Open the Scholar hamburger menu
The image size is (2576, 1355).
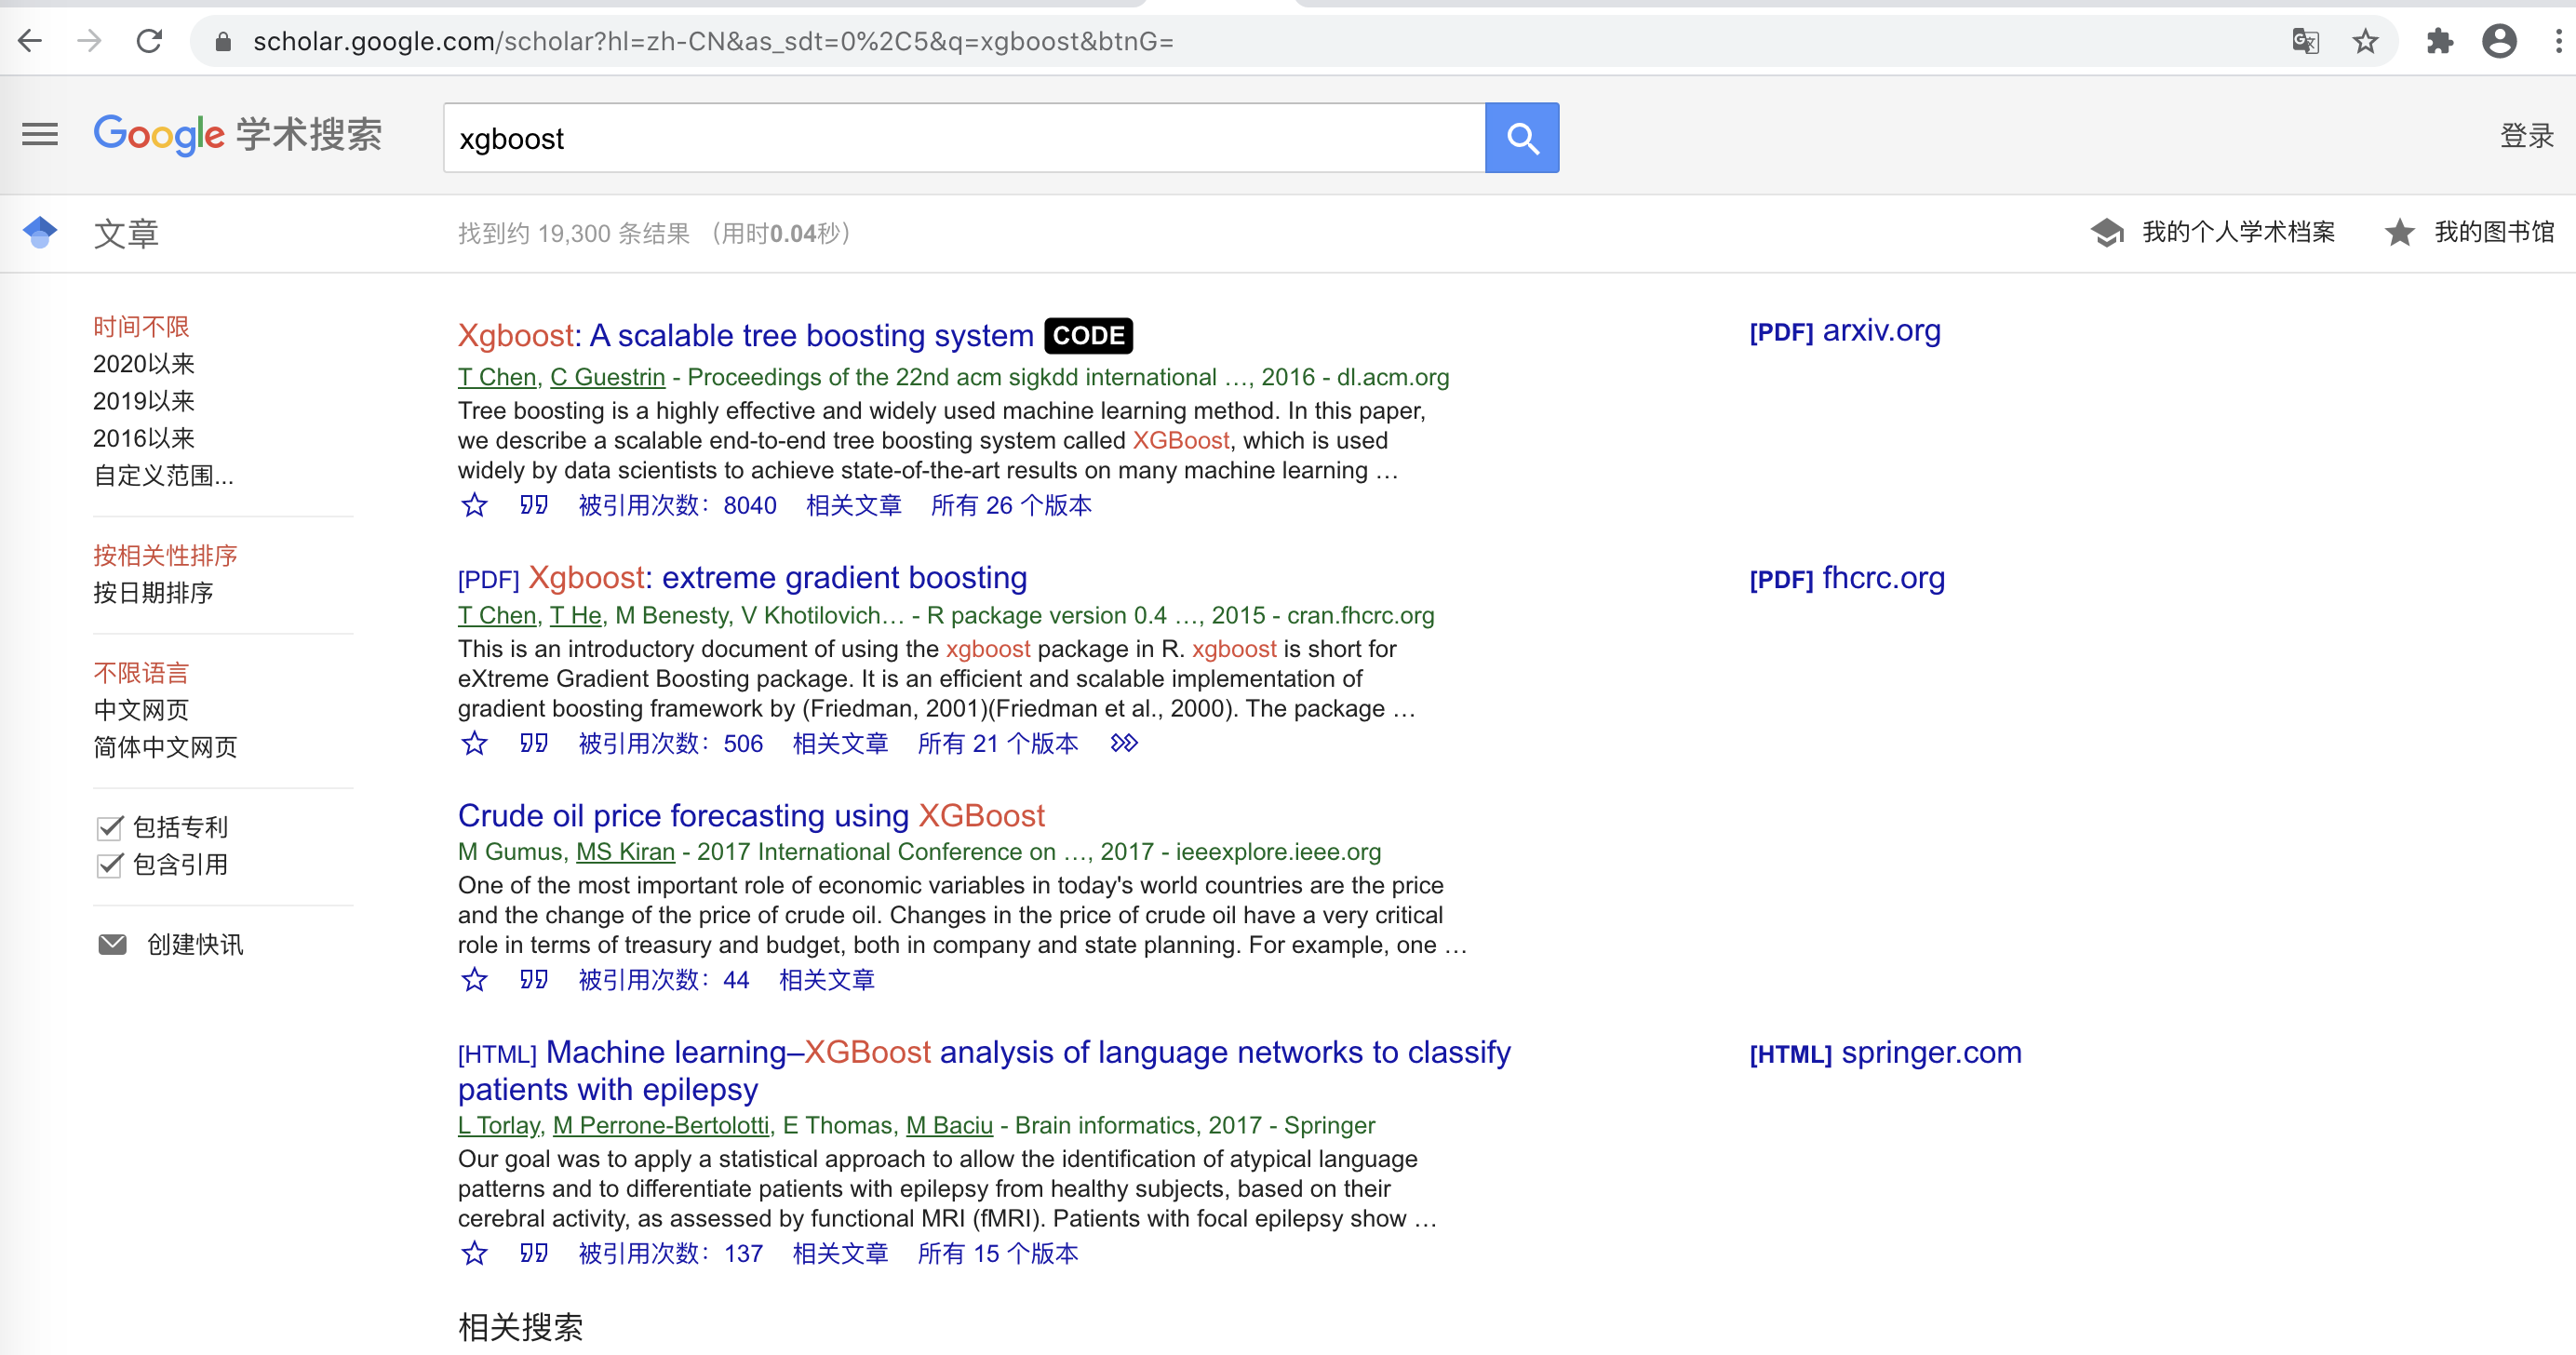pos(40,134)
